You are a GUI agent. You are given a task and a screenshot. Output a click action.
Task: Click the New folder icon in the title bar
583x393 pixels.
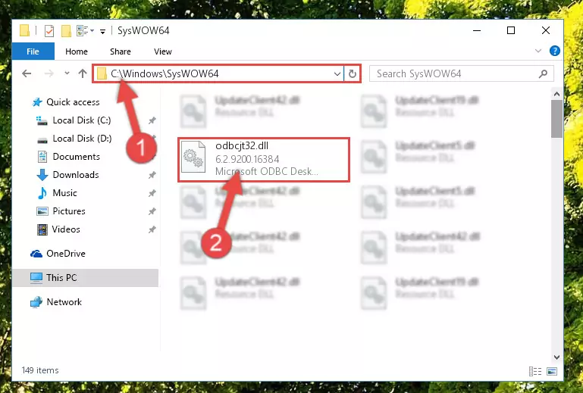66,31
